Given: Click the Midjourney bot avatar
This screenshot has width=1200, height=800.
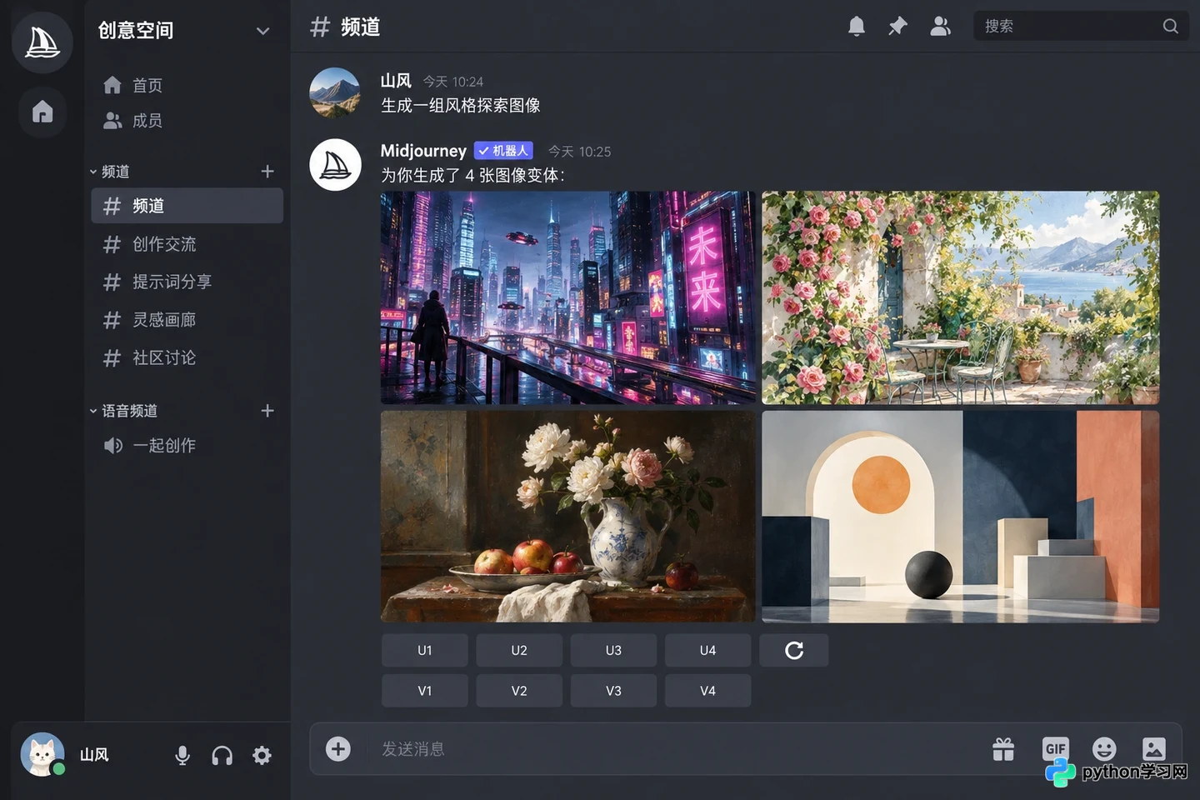Looking at the screenshot, I should tap(335, 165).
